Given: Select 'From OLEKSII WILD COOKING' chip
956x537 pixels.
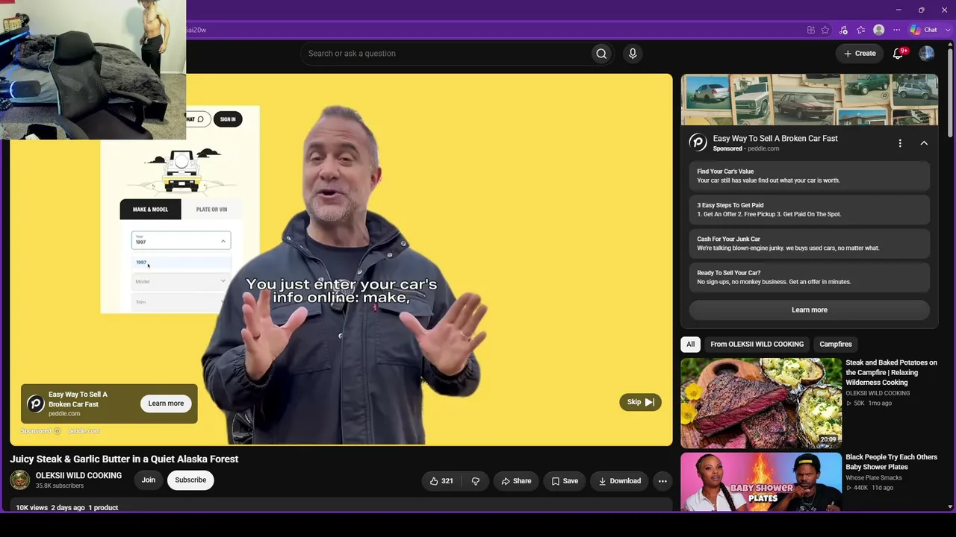Looking at the screenshot, I should 757,345.
